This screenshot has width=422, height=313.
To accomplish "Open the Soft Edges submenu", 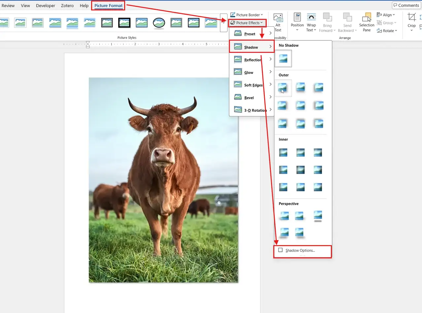I will [x=252, y=85].
